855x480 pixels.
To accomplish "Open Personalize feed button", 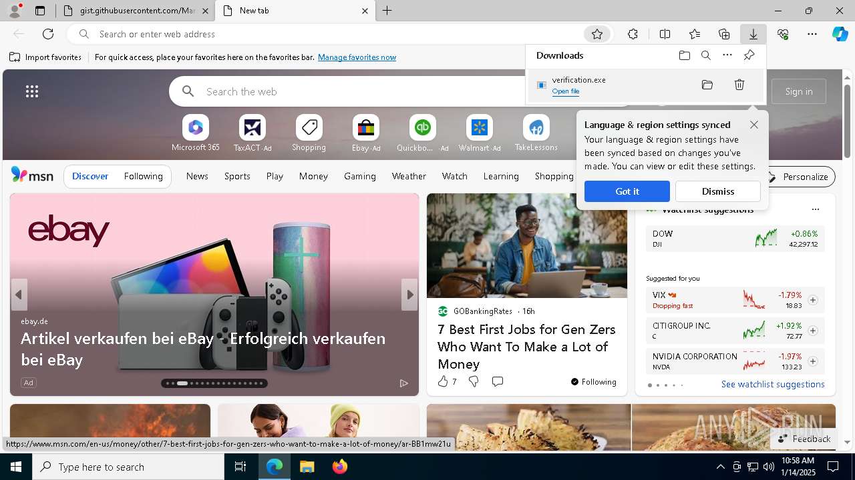I will 799,177.
